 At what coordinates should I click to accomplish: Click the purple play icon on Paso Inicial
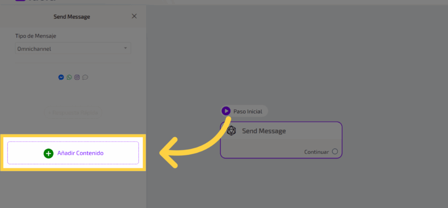pos(226,111)
